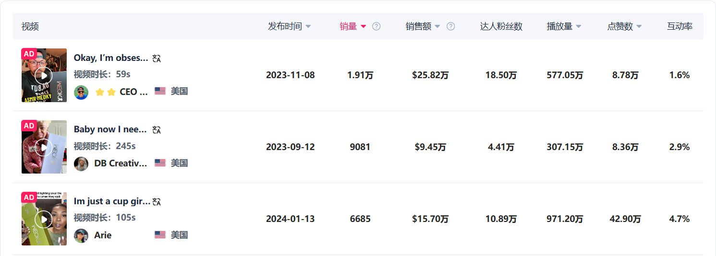Screen dimensions: 716x256
Task: Click revenue $25.82万
Action: point(430,75)
